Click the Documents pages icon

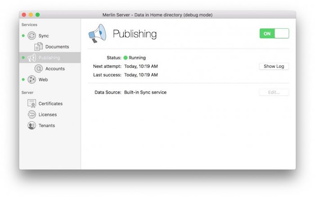coord(38,46)
